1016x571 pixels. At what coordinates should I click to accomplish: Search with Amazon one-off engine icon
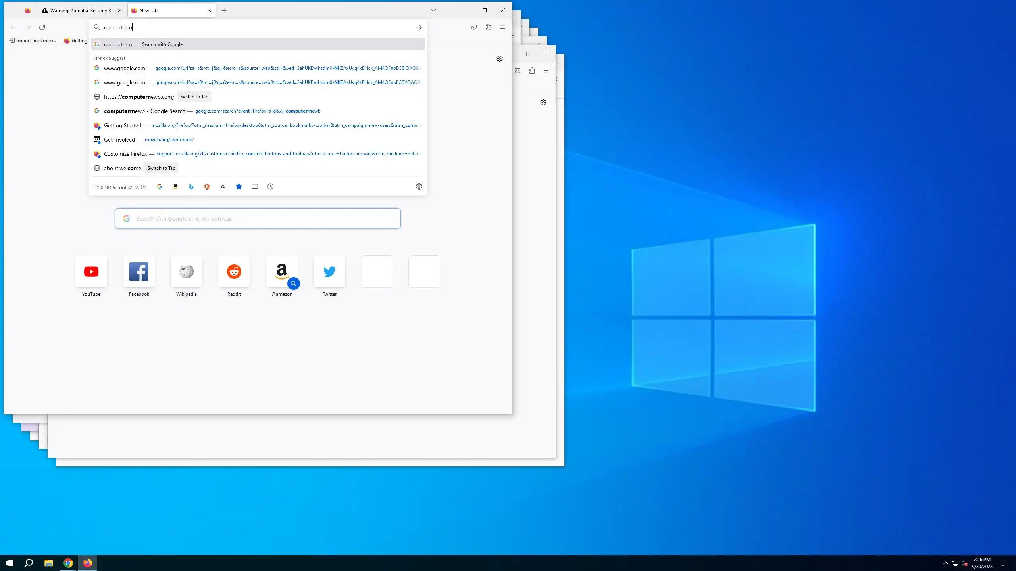tap(175, 186)
